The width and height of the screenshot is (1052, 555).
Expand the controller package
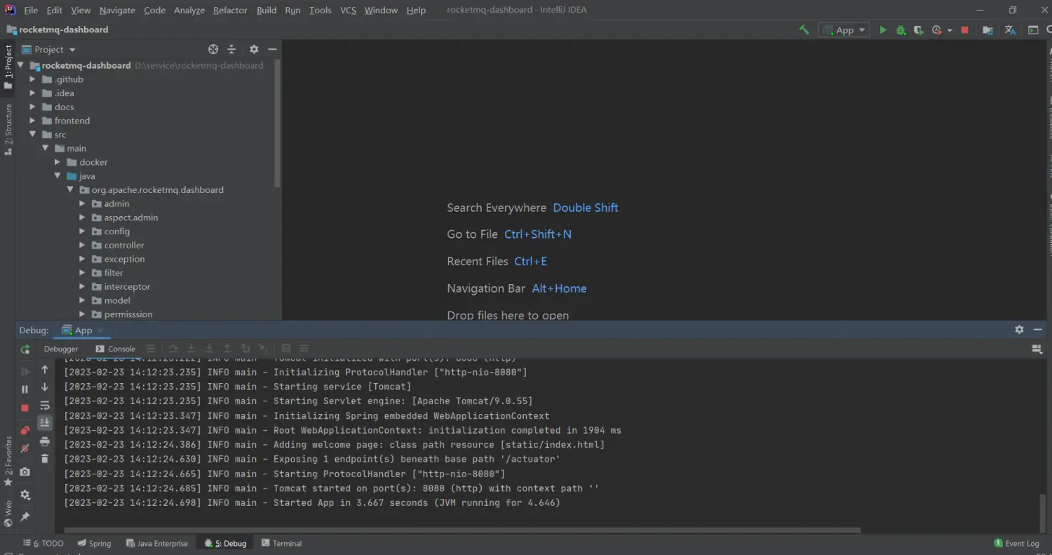pos(83,245)
